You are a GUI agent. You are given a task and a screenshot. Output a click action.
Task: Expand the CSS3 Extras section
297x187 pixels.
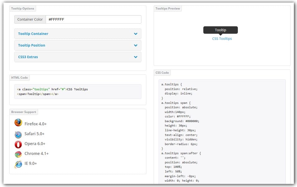click(x=78, y=57)
